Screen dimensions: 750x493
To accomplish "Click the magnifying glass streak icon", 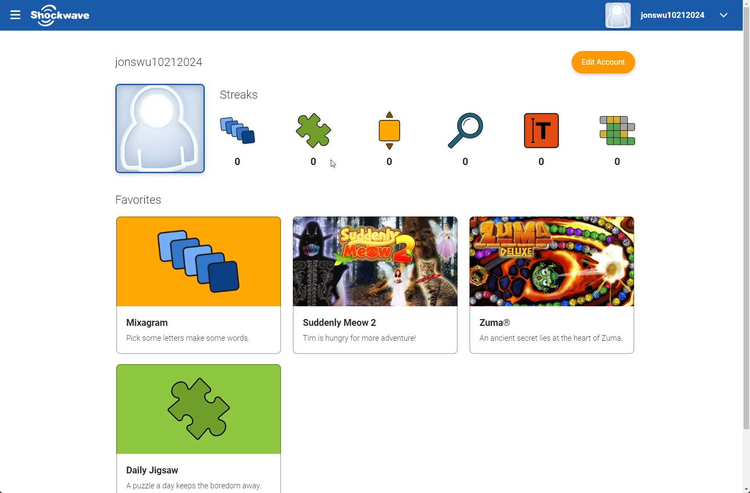I will 465,131.
